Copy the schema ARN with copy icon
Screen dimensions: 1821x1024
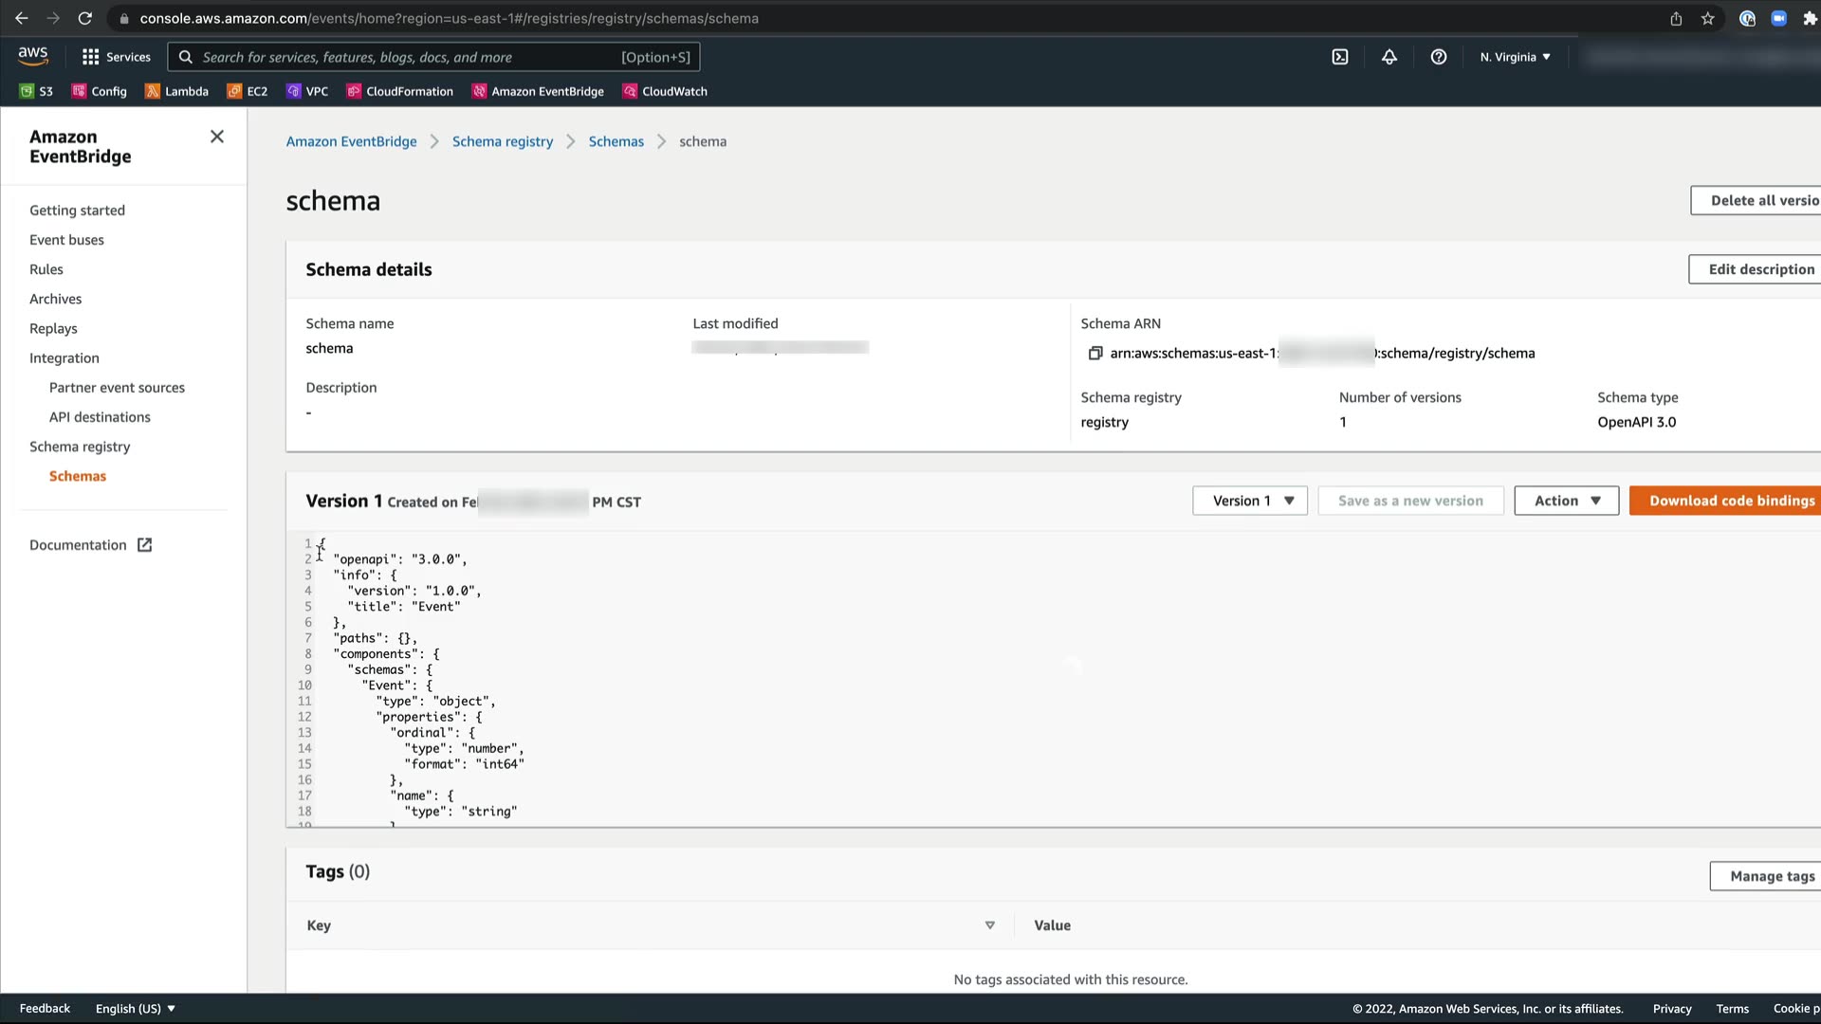point(1094,354)
